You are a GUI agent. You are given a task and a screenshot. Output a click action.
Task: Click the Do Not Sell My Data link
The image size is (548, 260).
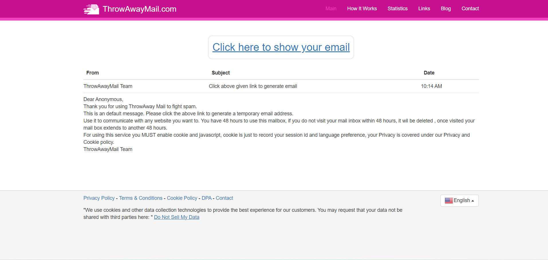(177, 217)
